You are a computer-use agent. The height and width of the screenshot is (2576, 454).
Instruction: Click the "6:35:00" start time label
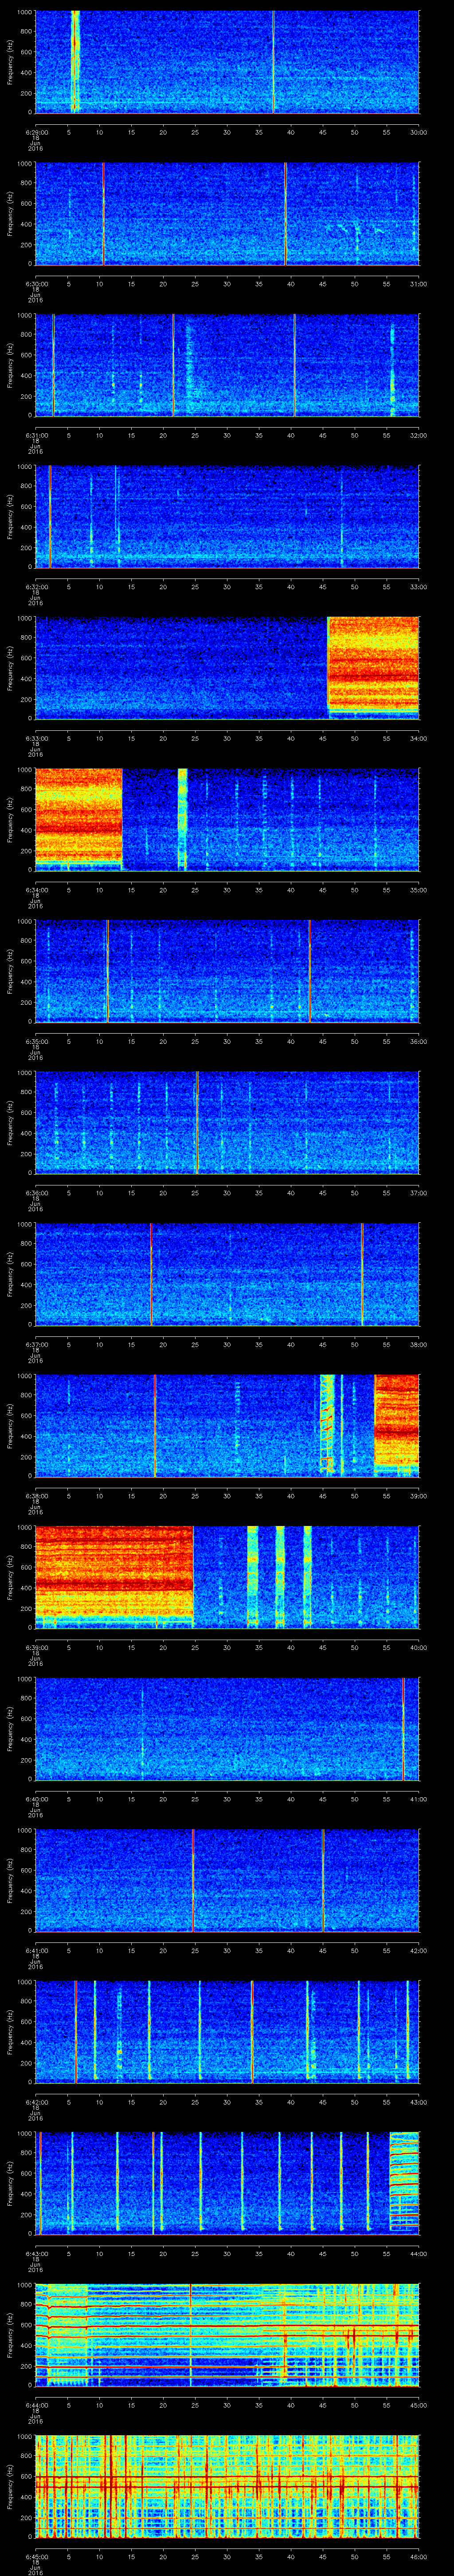point(36,1041)
